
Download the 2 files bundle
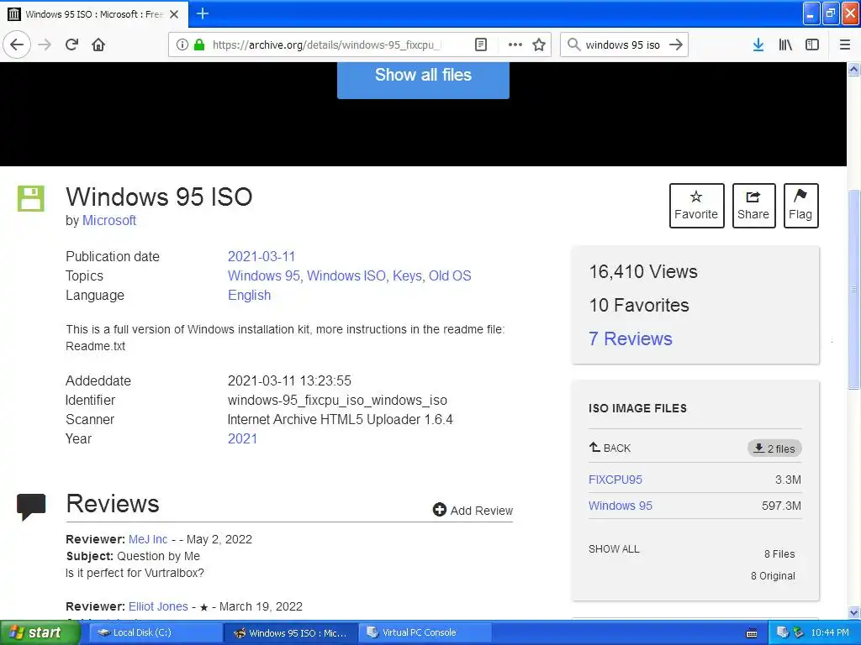pos(774,448)
